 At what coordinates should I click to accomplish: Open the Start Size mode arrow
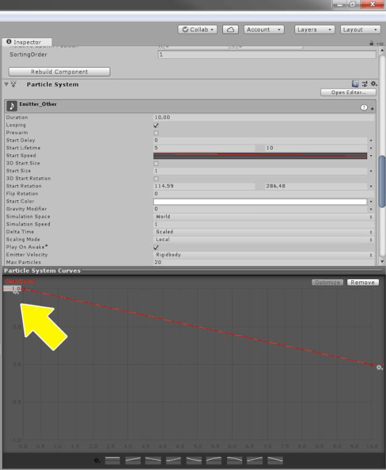point(371,171)
